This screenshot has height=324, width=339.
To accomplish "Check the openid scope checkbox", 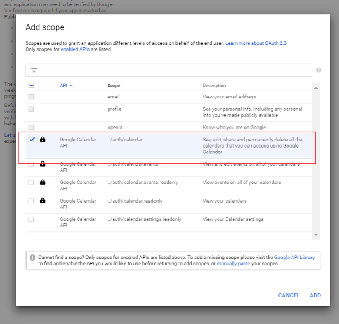I will click(x=31, y=127).
